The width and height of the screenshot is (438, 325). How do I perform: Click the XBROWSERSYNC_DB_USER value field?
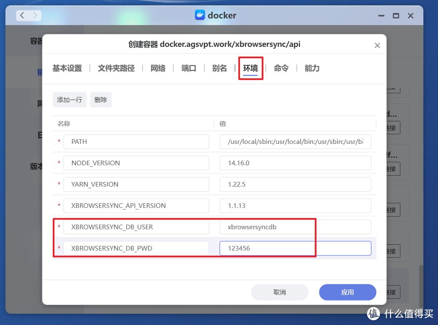295,227
